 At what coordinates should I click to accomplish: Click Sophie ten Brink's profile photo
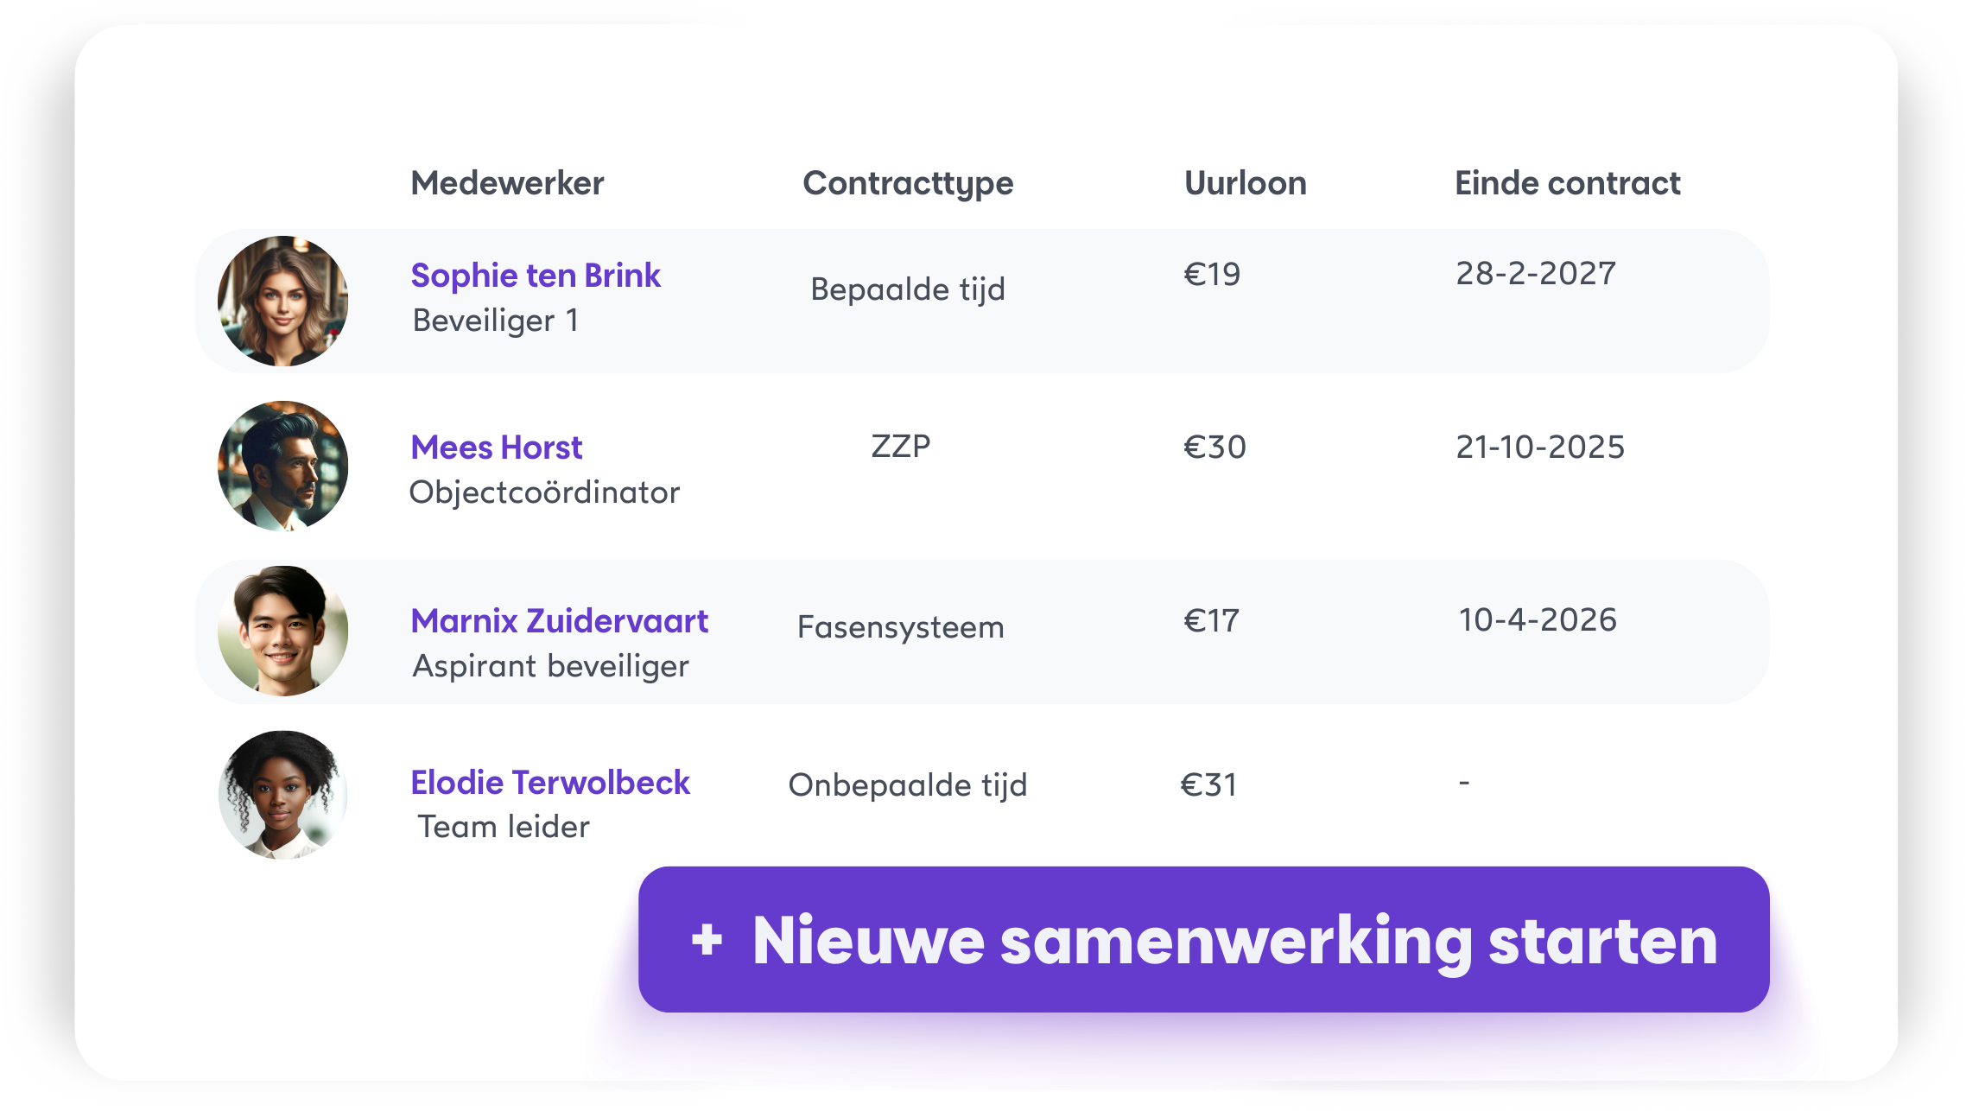click(x=282, y=301)
